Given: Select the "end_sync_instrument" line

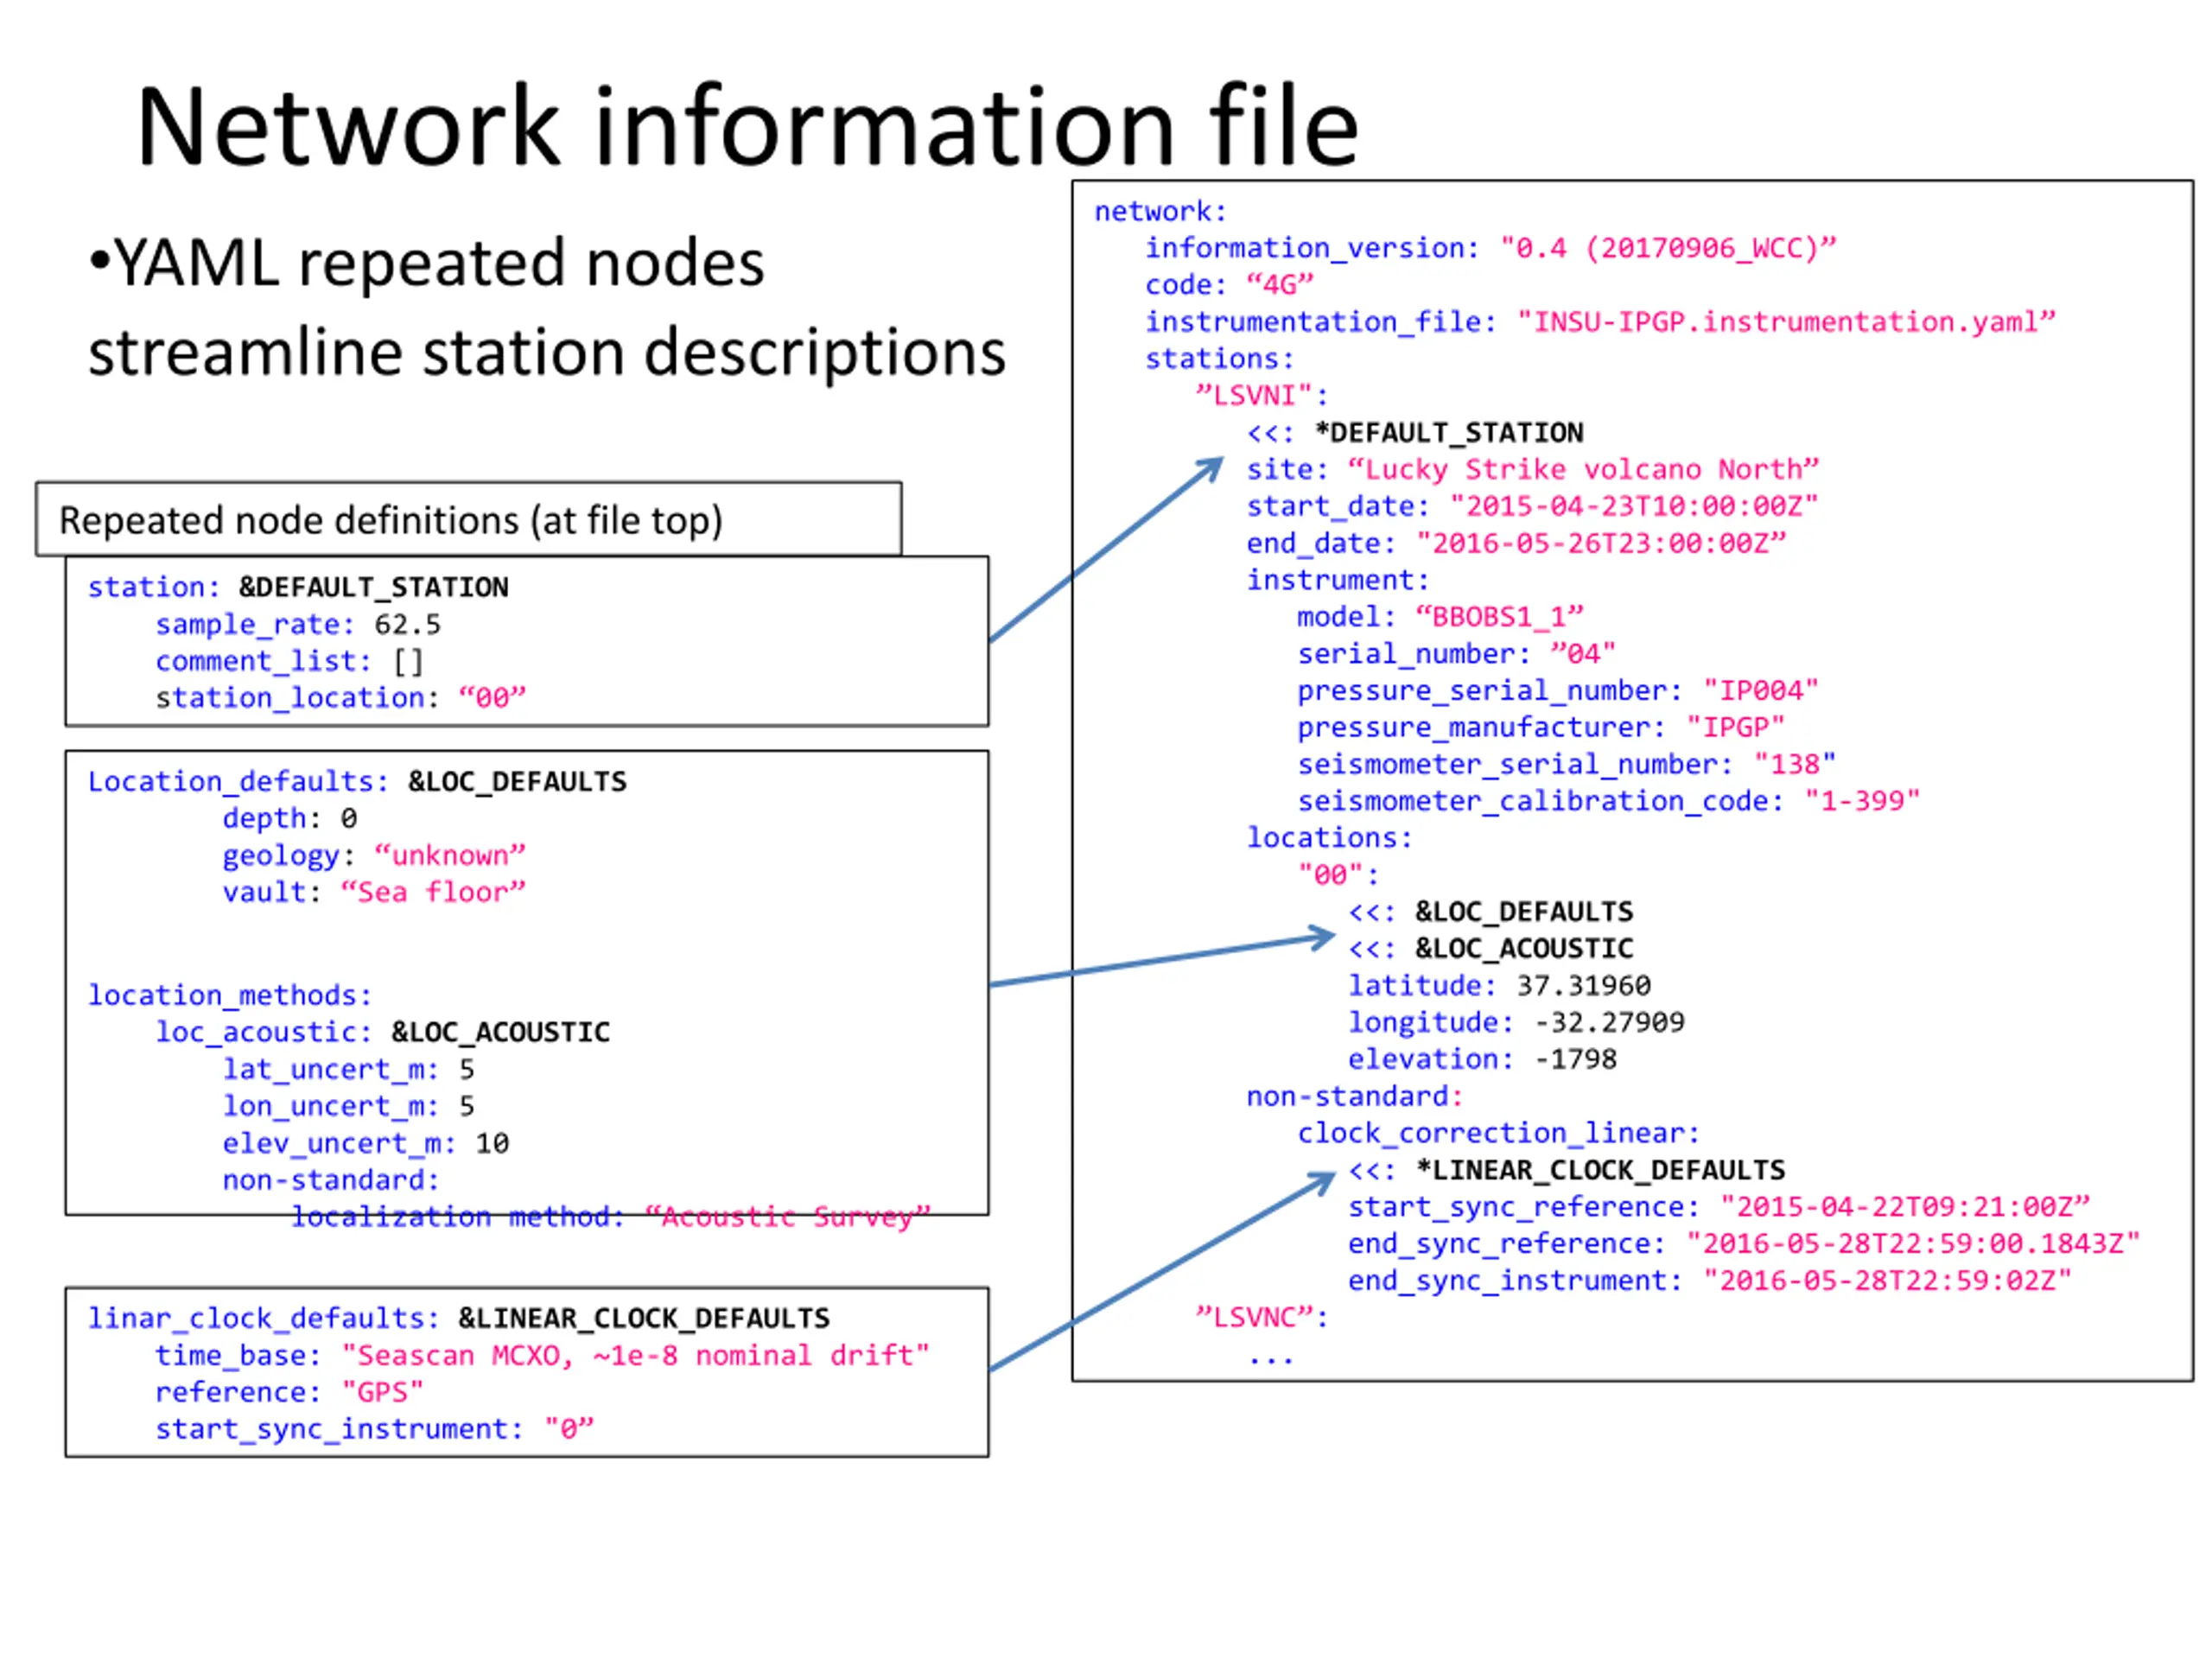Looking at the screenshot, I should coord(1711,1281).
